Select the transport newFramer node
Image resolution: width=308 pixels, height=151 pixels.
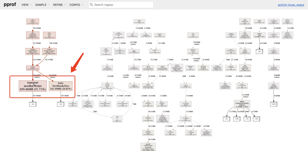(x=33, y=68)
